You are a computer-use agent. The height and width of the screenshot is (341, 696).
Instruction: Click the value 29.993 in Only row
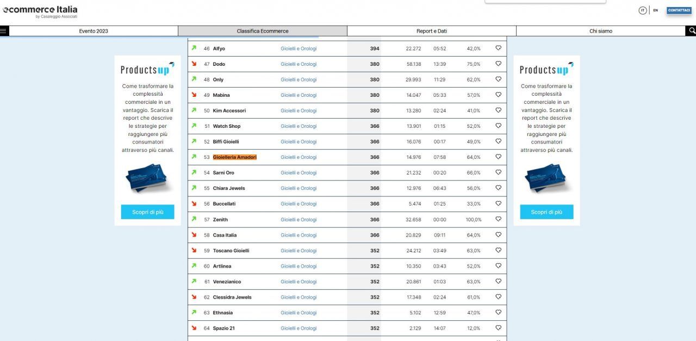tap(414, 80)
